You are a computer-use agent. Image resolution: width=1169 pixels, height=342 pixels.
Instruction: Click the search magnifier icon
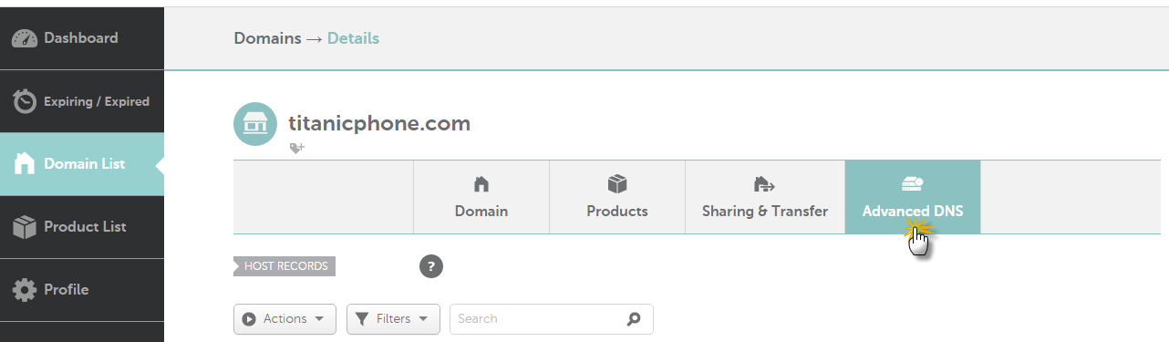635,319
